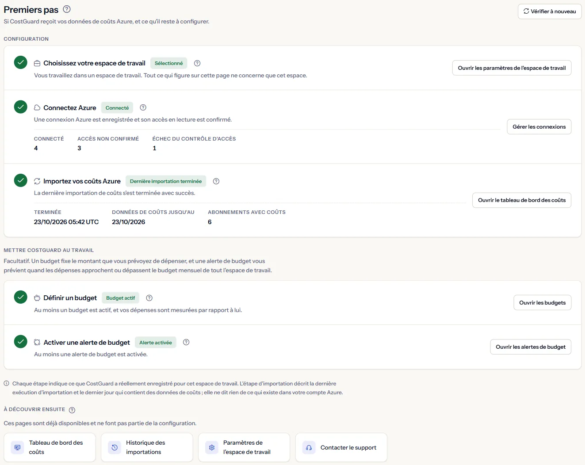The height and width of the screenshot is (465, 585).
Task: Click the Alerte activée badge
Action: pos(156,343)
